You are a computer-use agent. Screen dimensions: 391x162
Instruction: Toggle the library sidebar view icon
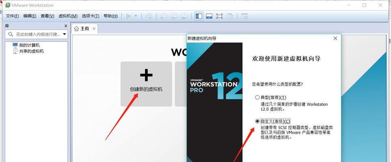tap(199, 16)
